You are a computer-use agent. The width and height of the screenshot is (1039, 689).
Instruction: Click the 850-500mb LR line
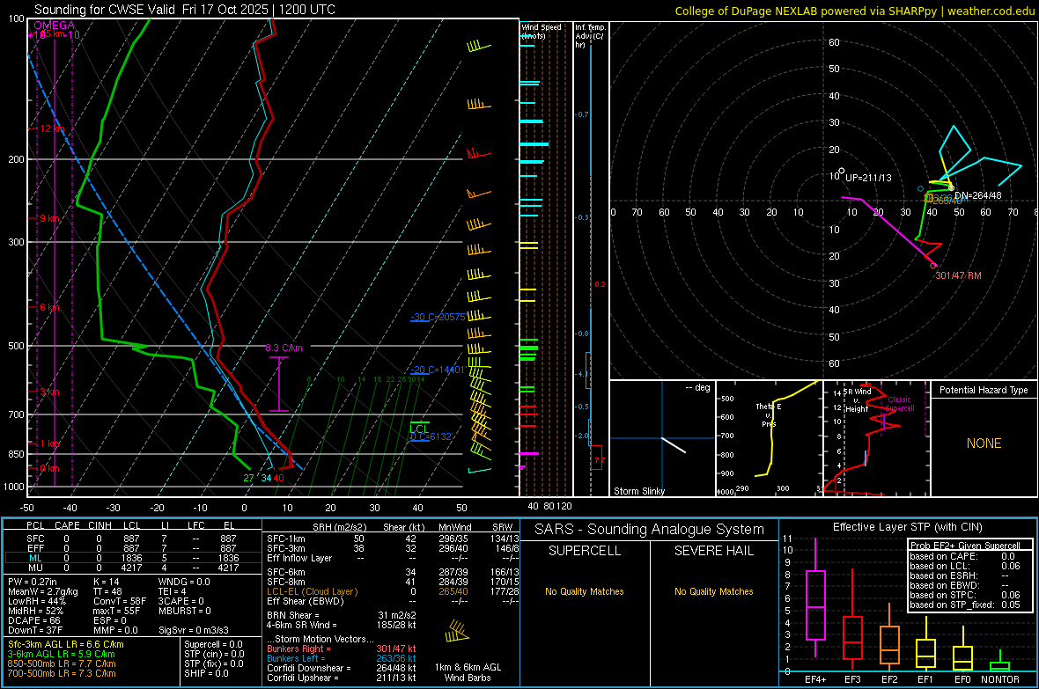(62, 663)
